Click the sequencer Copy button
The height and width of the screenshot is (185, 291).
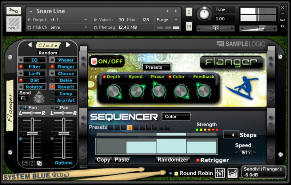click(x=104, y=160)
